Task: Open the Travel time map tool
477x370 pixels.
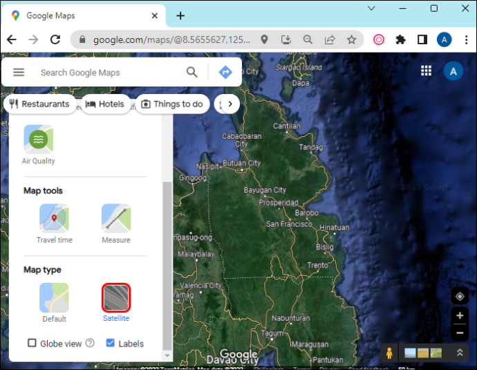Action: [x=54, y=218]
